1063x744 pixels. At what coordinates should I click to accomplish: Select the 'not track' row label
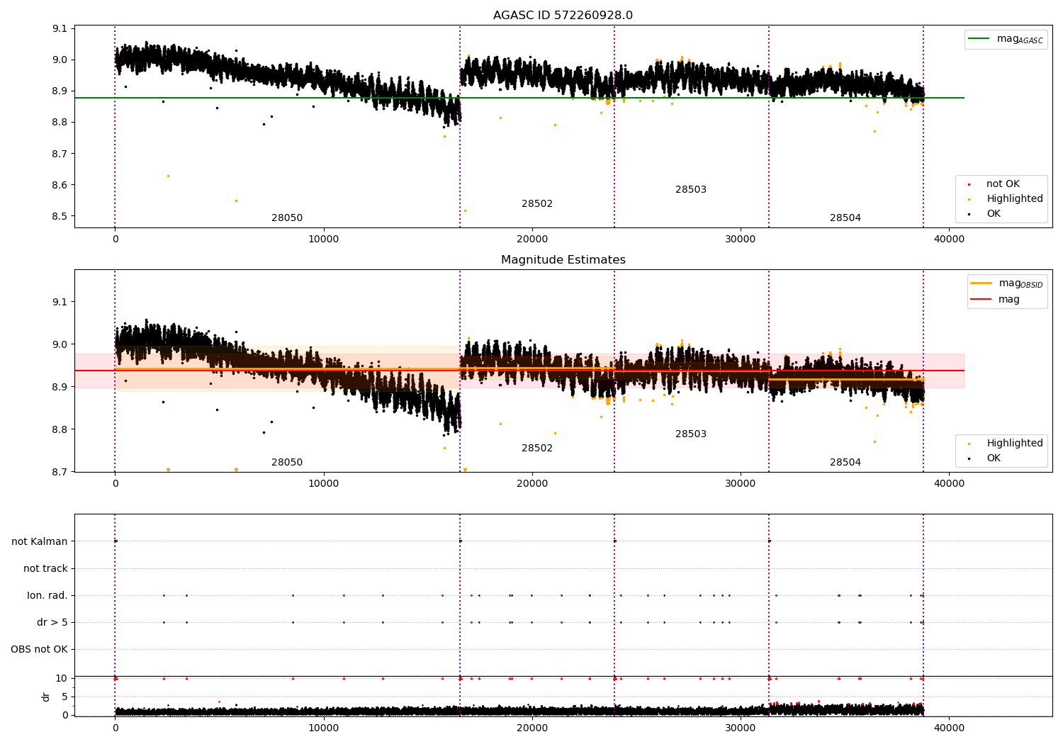point(45,568)
